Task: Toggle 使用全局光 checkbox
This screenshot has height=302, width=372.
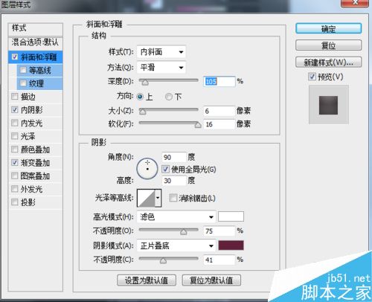Action: pos(165,169)
